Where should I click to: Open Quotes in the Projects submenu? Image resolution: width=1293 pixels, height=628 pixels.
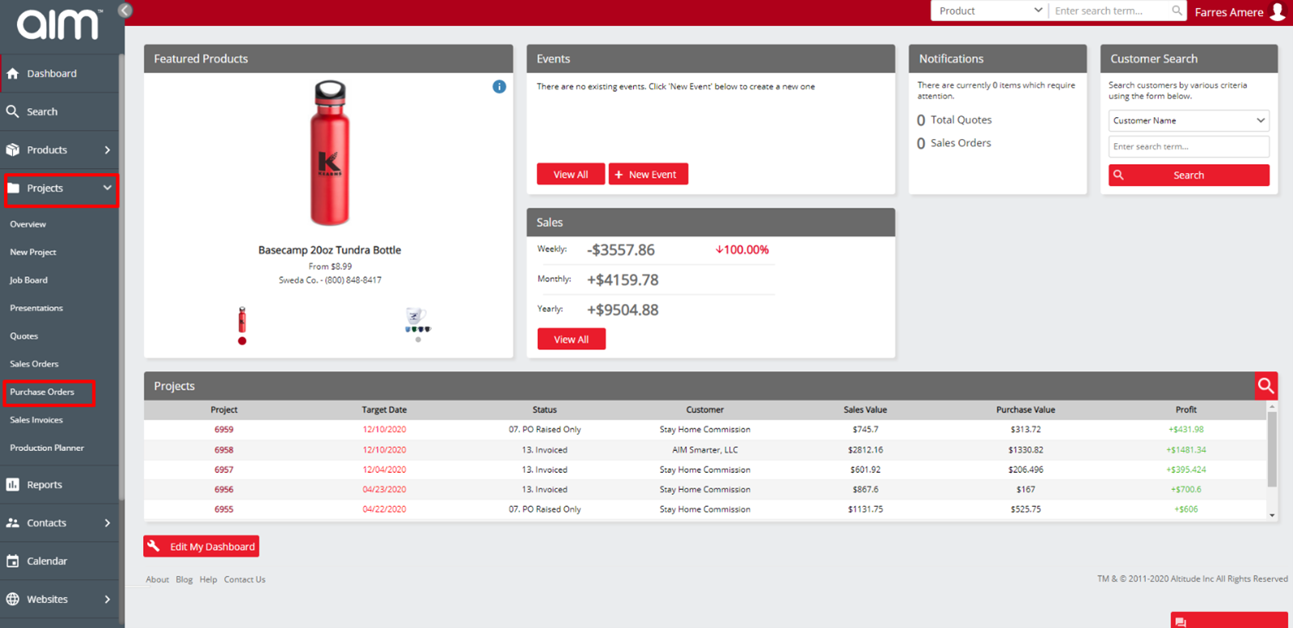pos(24,335)
